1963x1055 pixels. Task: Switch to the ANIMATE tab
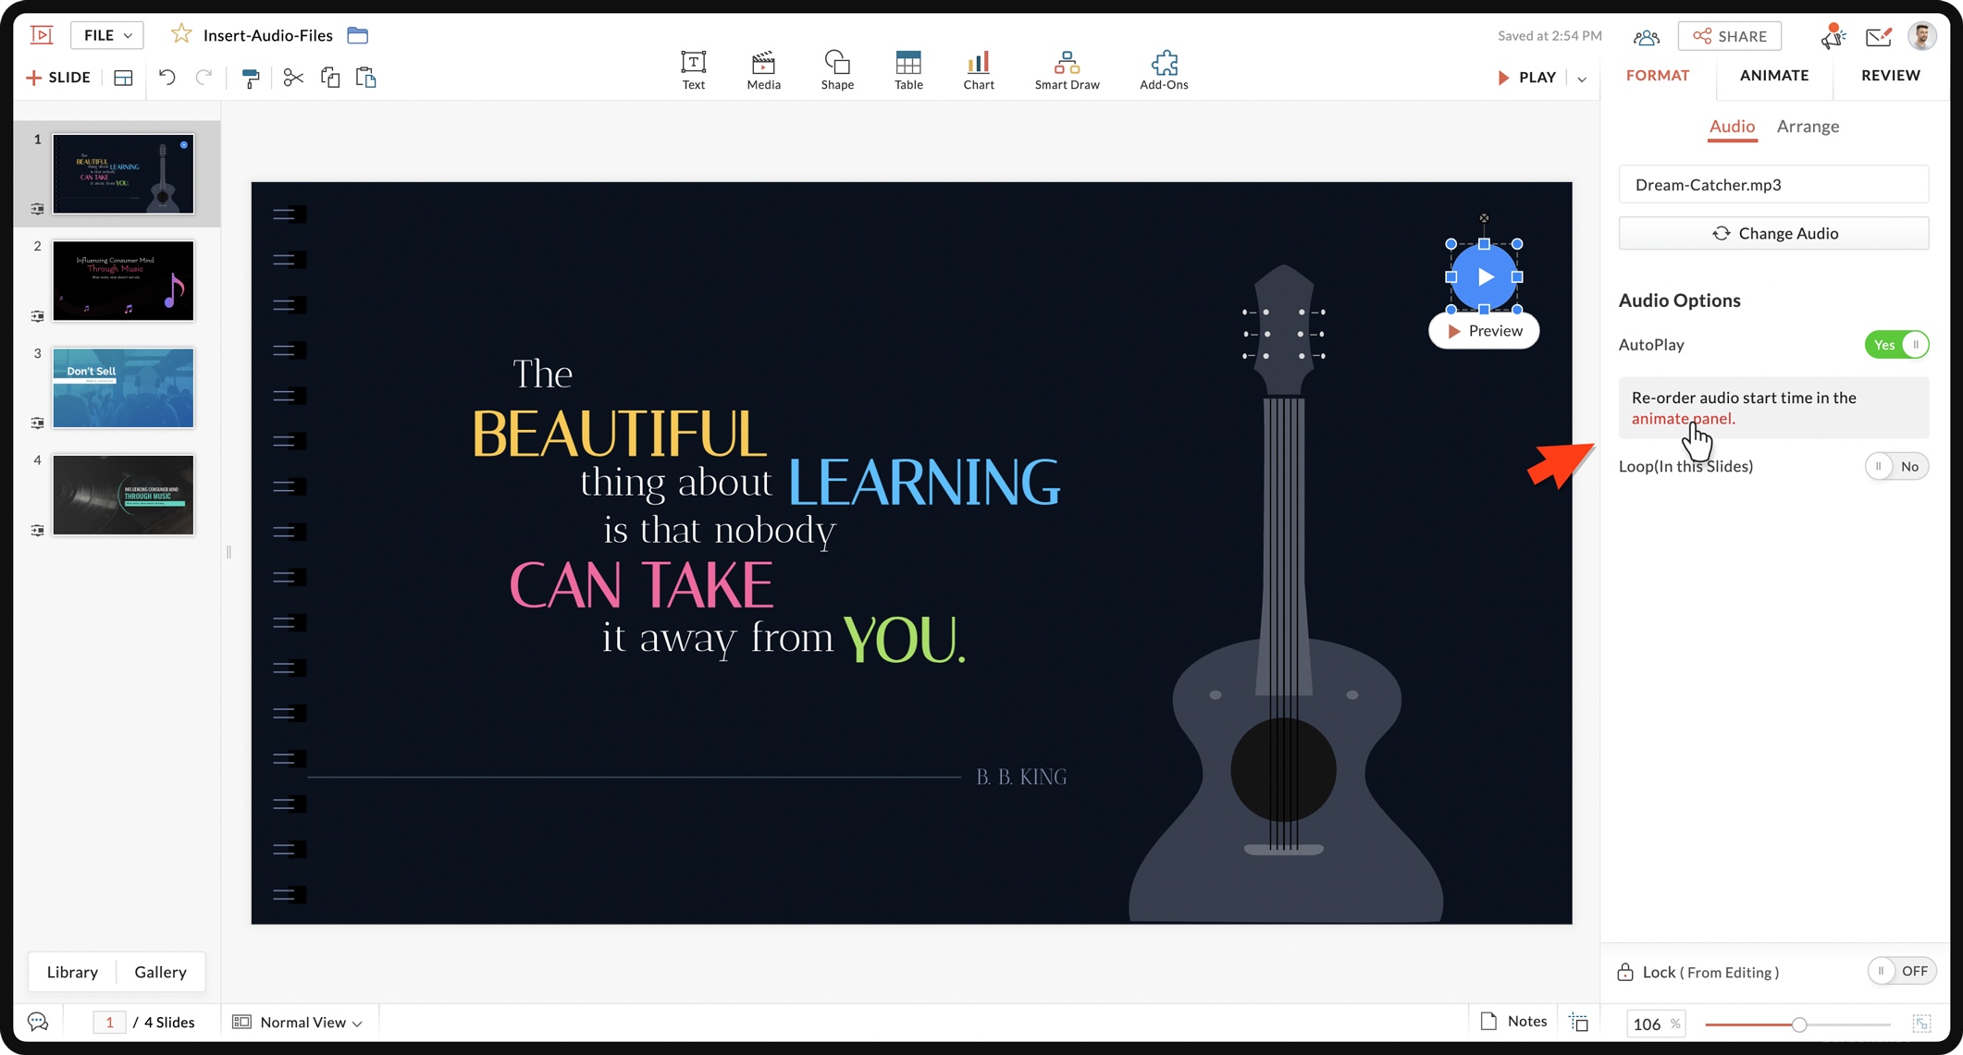pos(1773,76)
